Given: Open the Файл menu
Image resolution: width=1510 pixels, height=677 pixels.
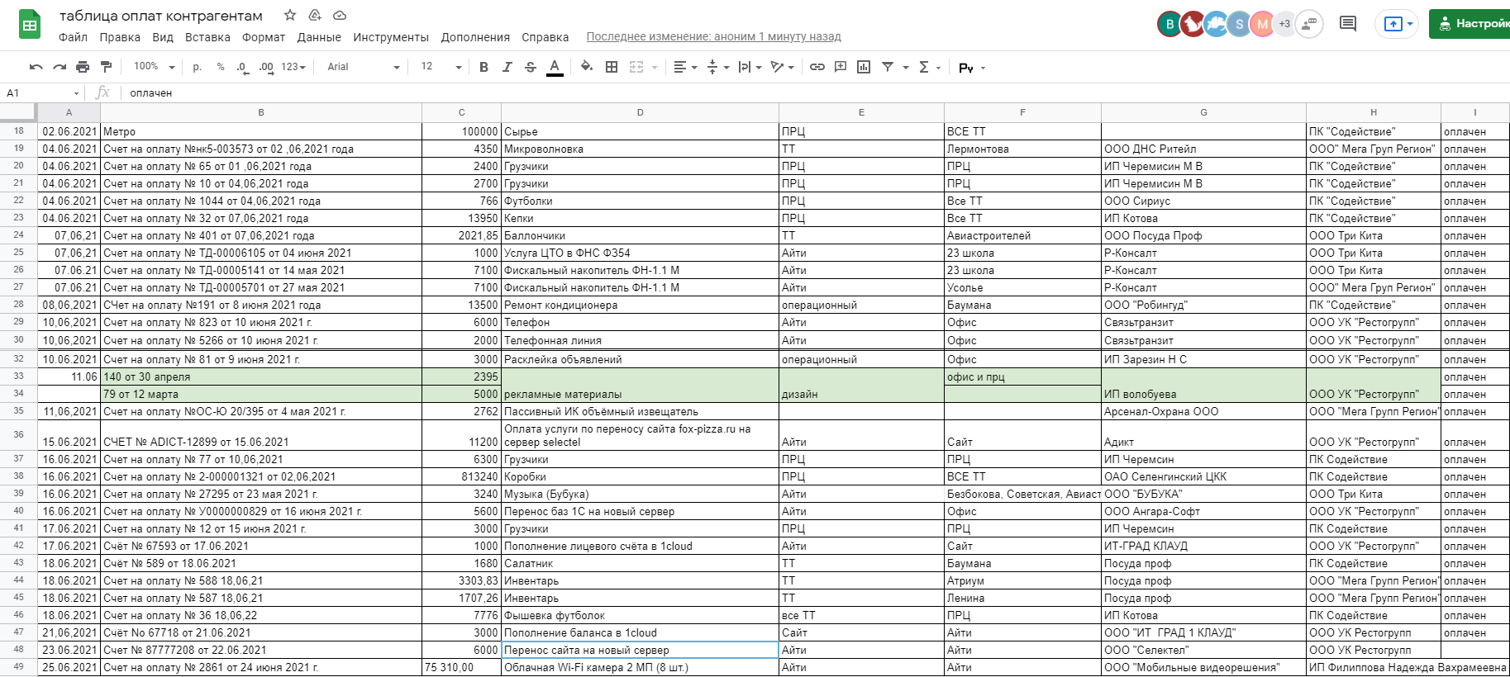Looking at the screenshot, I should 73,37.
